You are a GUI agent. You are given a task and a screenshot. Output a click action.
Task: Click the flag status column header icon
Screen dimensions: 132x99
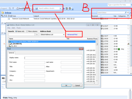(128, 16)
